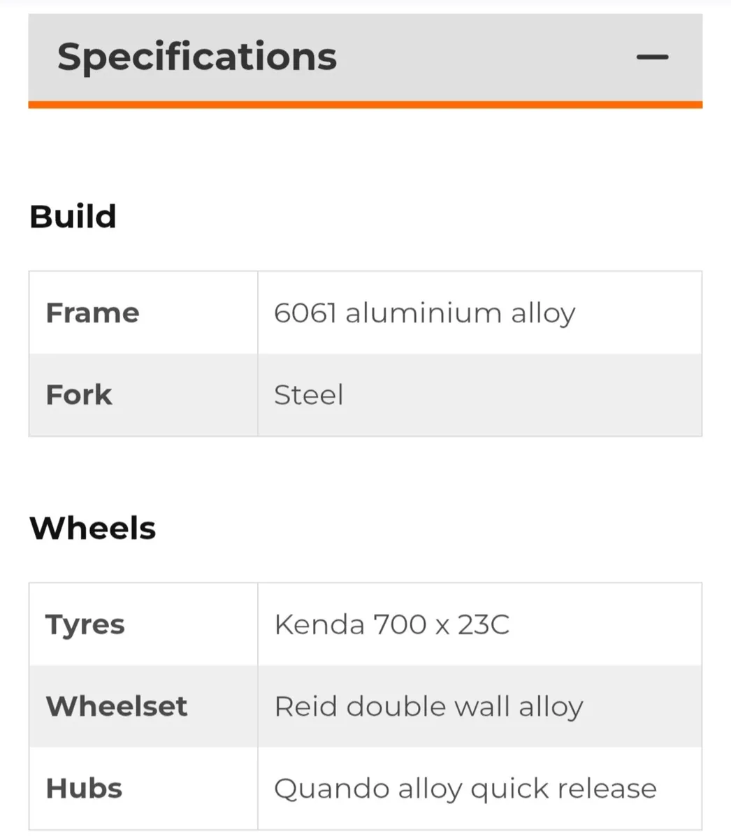Click the Specifications title text
This screenshot has width=731, height=839.
point(197,56)
